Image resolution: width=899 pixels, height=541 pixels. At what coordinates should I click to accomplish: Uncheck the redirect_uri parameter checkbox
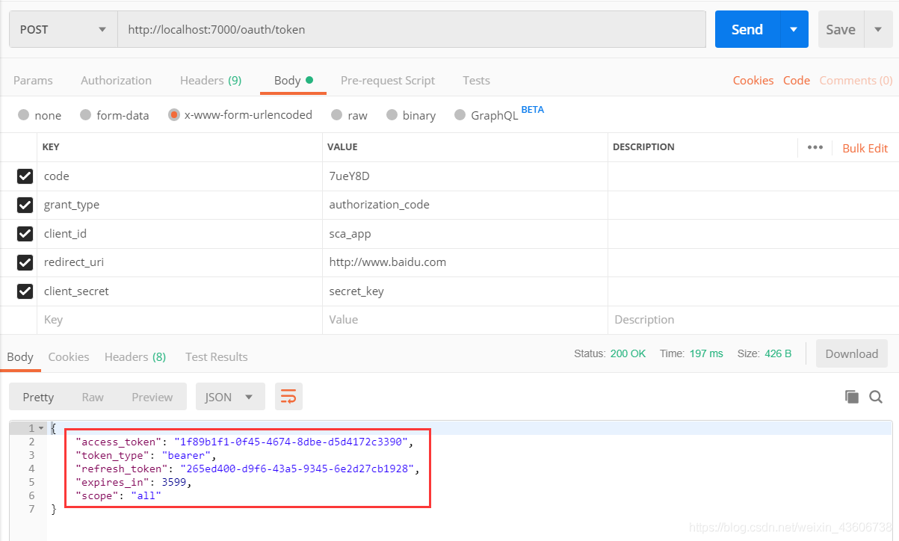[25, 262]
